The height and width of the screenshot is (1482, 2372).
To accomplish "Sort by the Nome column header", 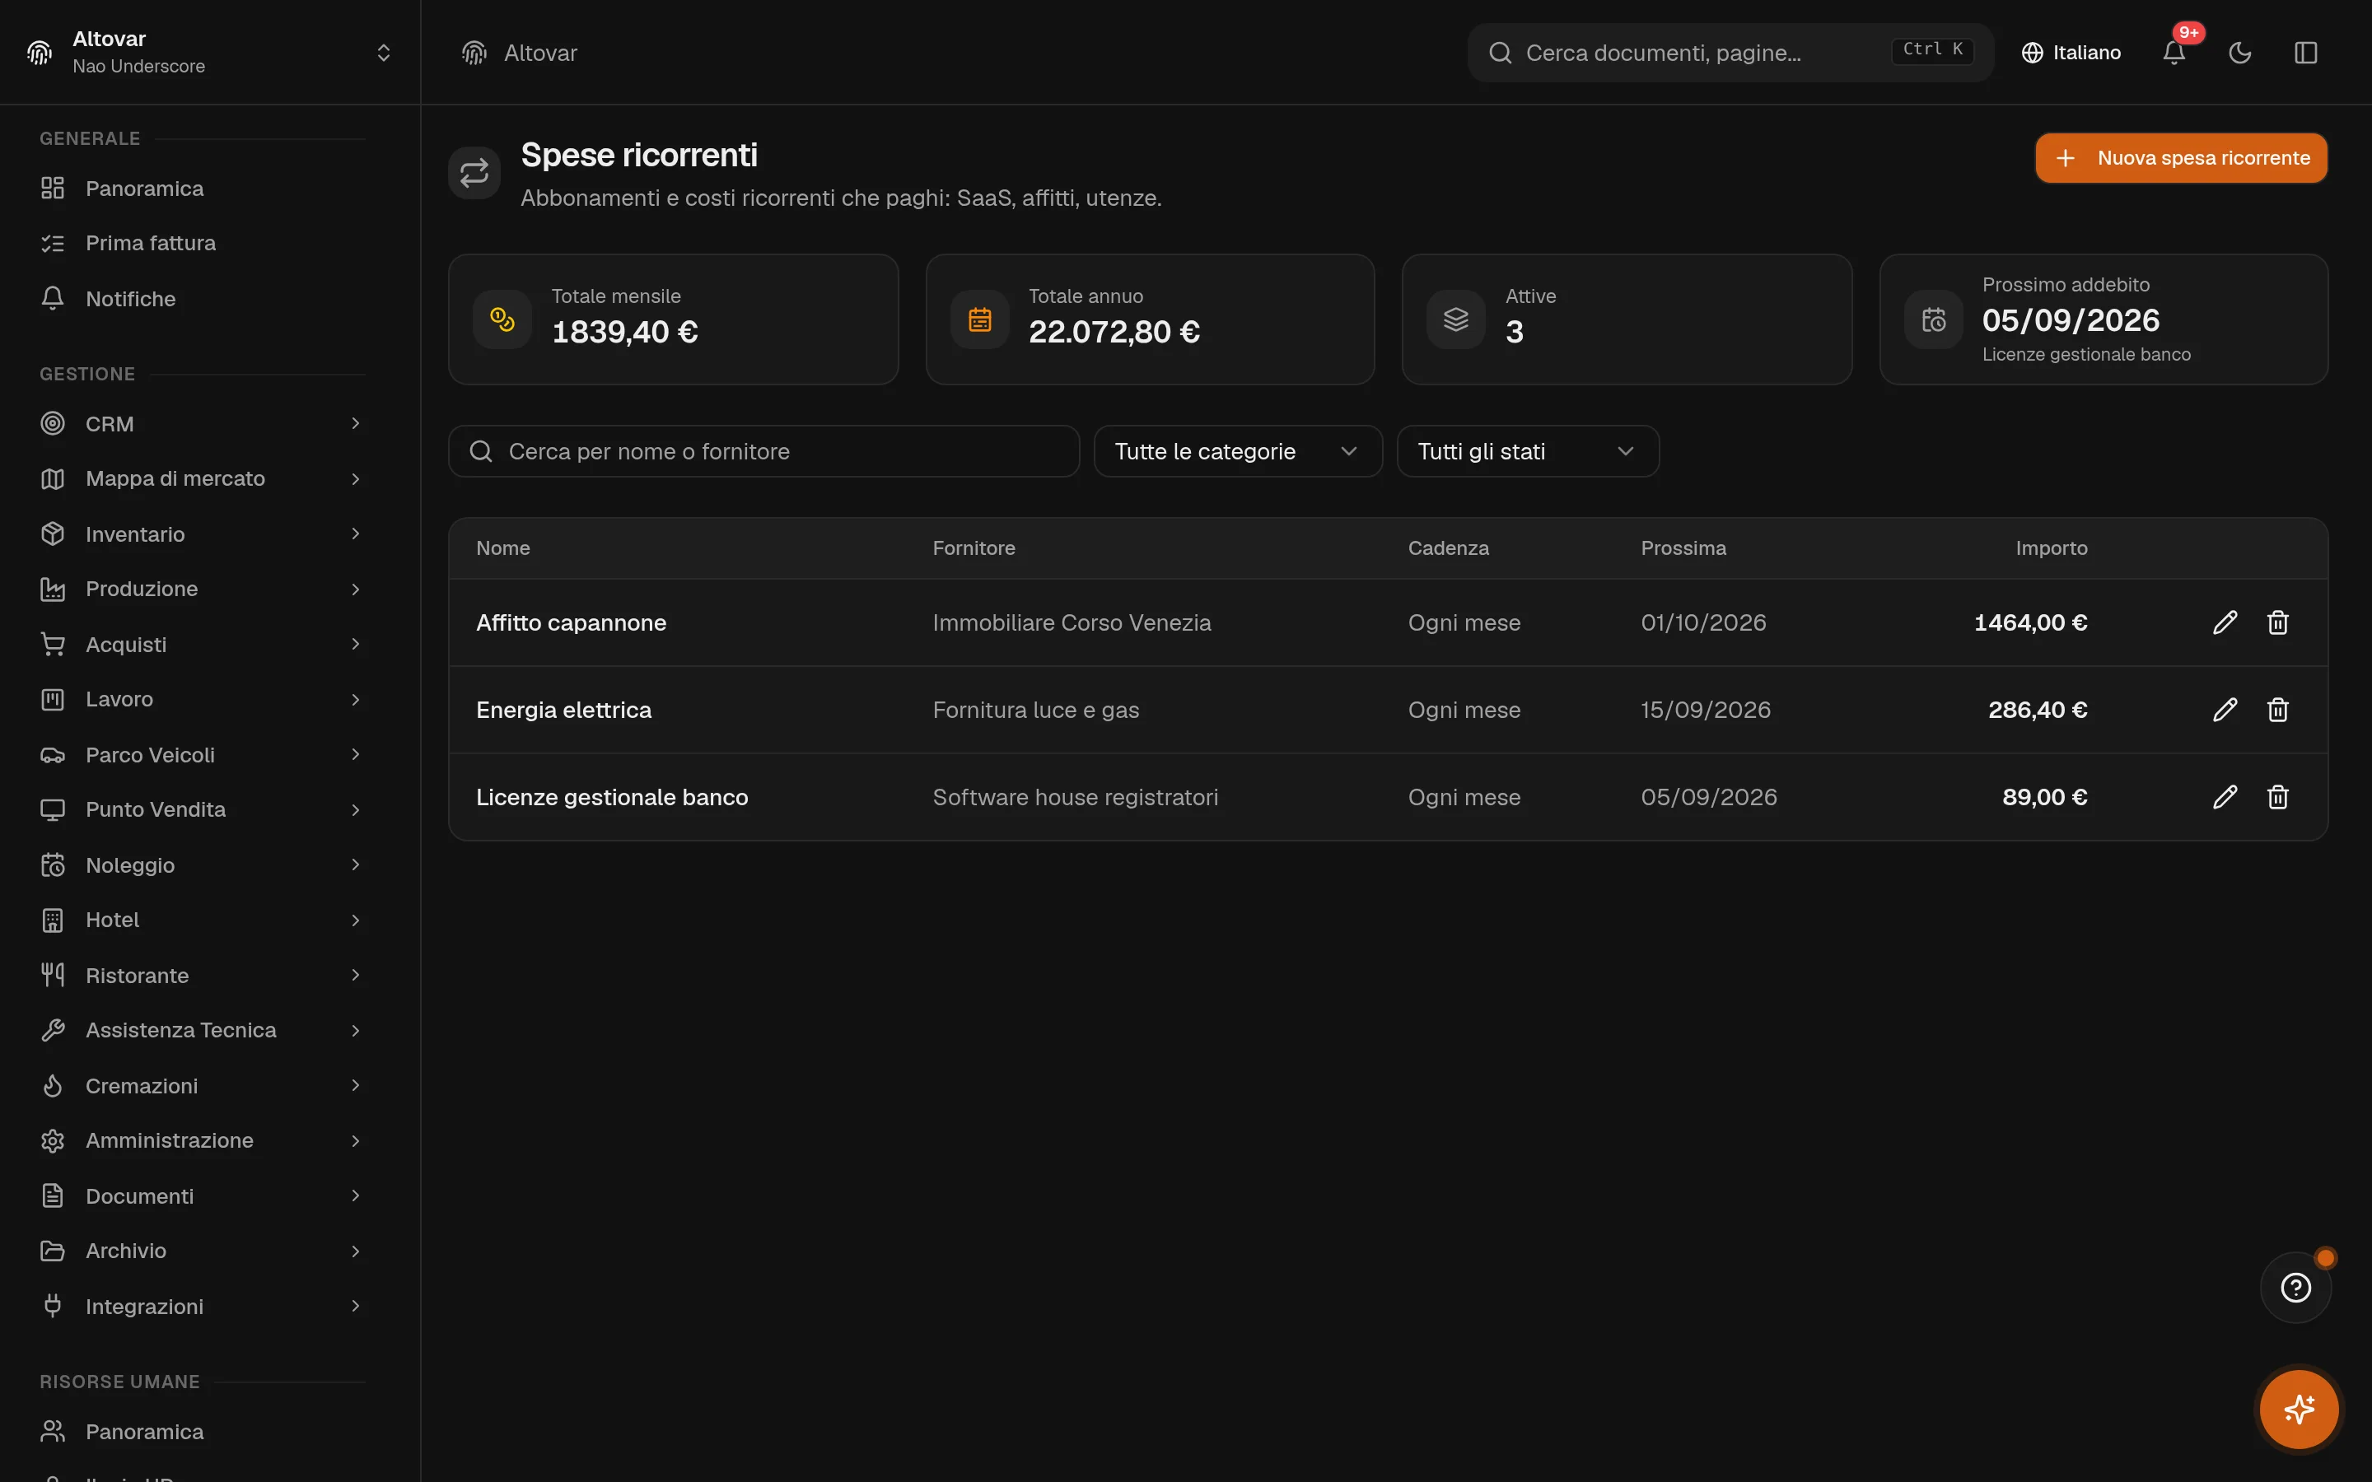I will pos(503,548).
